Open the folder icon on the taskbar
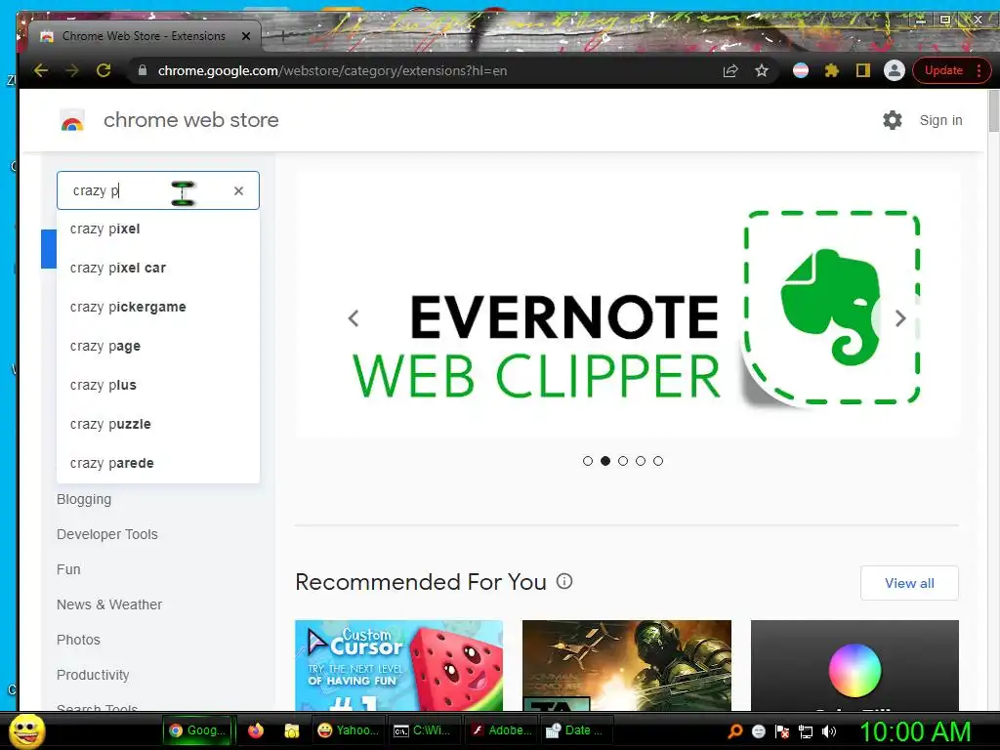Image resolution: width=1000 pixels, height=750 pixels. click(292, 730)
